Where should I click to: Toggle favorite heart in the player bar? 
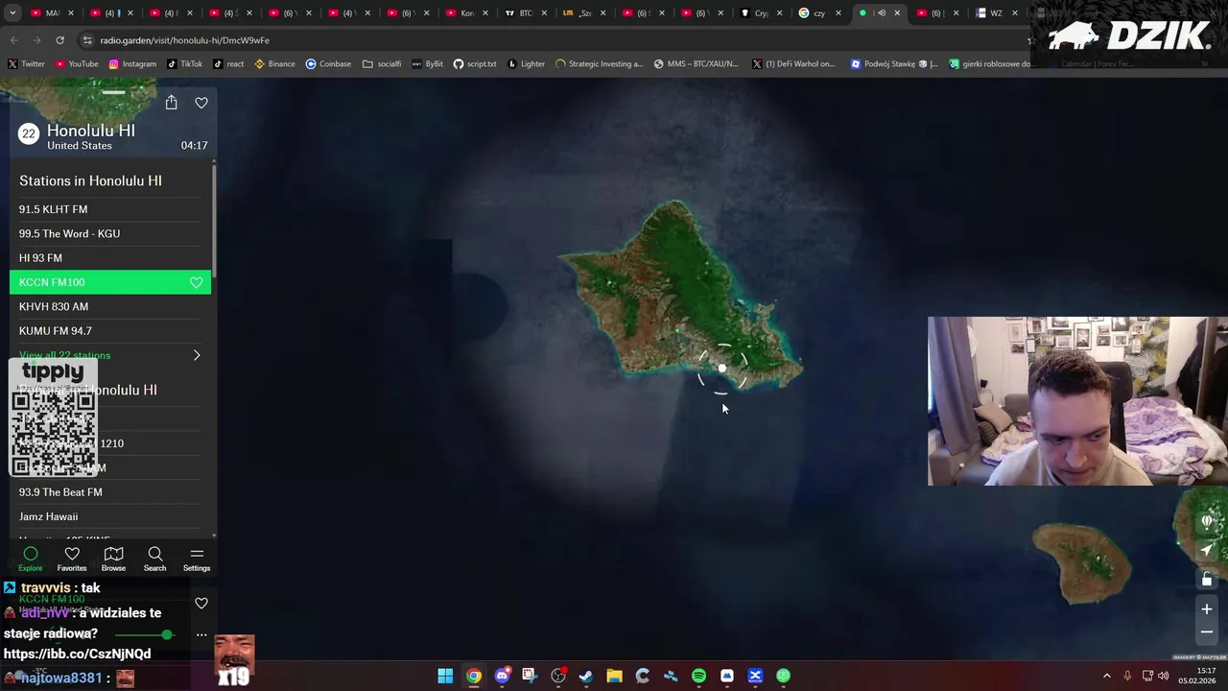[201, 604]
